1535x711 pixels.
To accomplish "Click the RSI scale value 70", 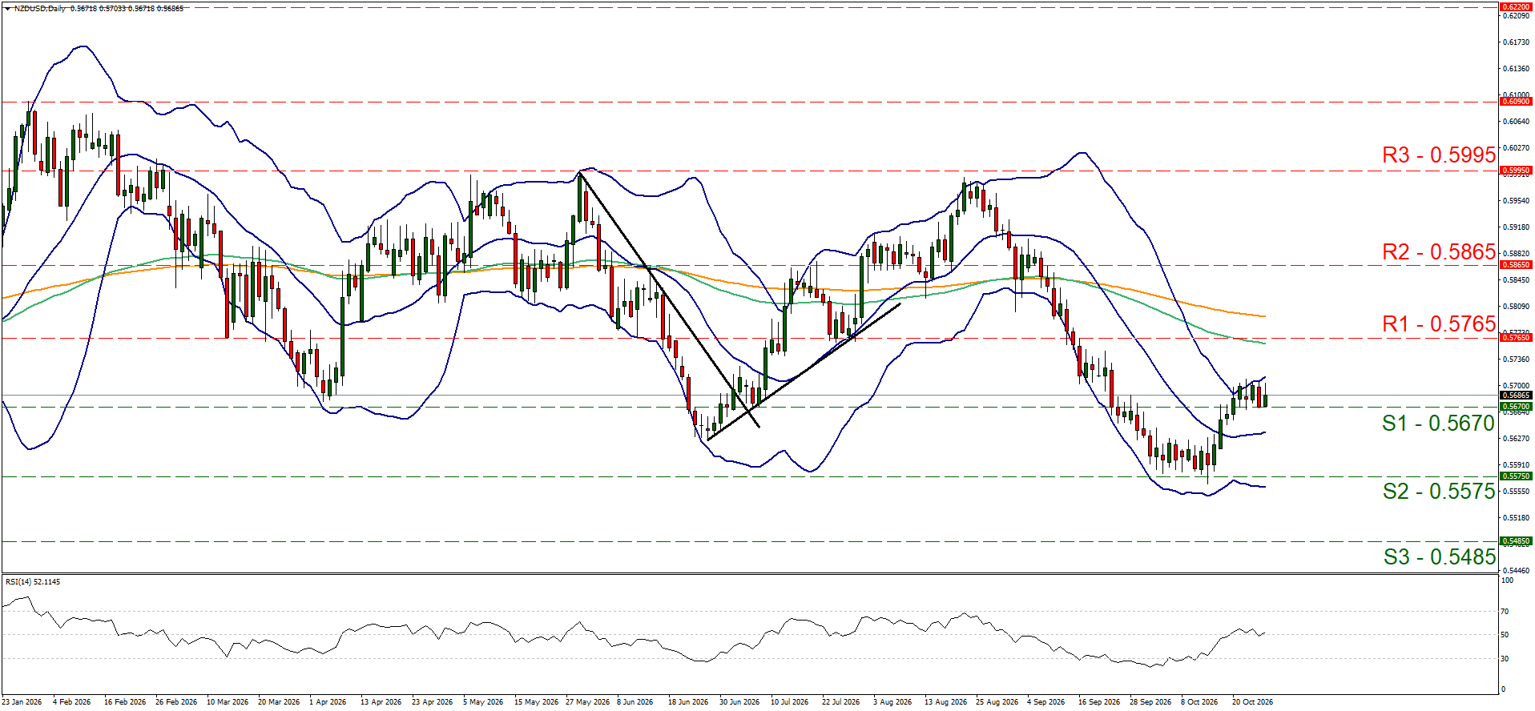I will click(x=1505, y=612).
